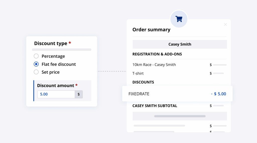
Task: Click the Order summary title
Action: [151, 30]
